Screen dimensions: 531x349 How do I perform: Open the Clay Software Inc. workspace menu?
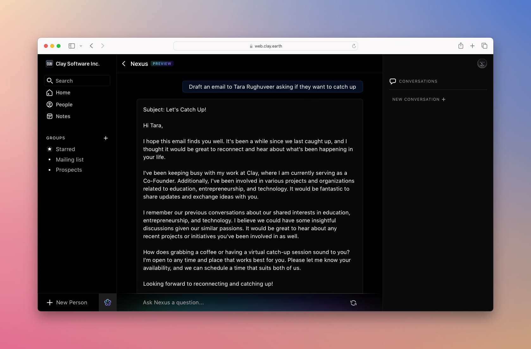coord(73,64)
